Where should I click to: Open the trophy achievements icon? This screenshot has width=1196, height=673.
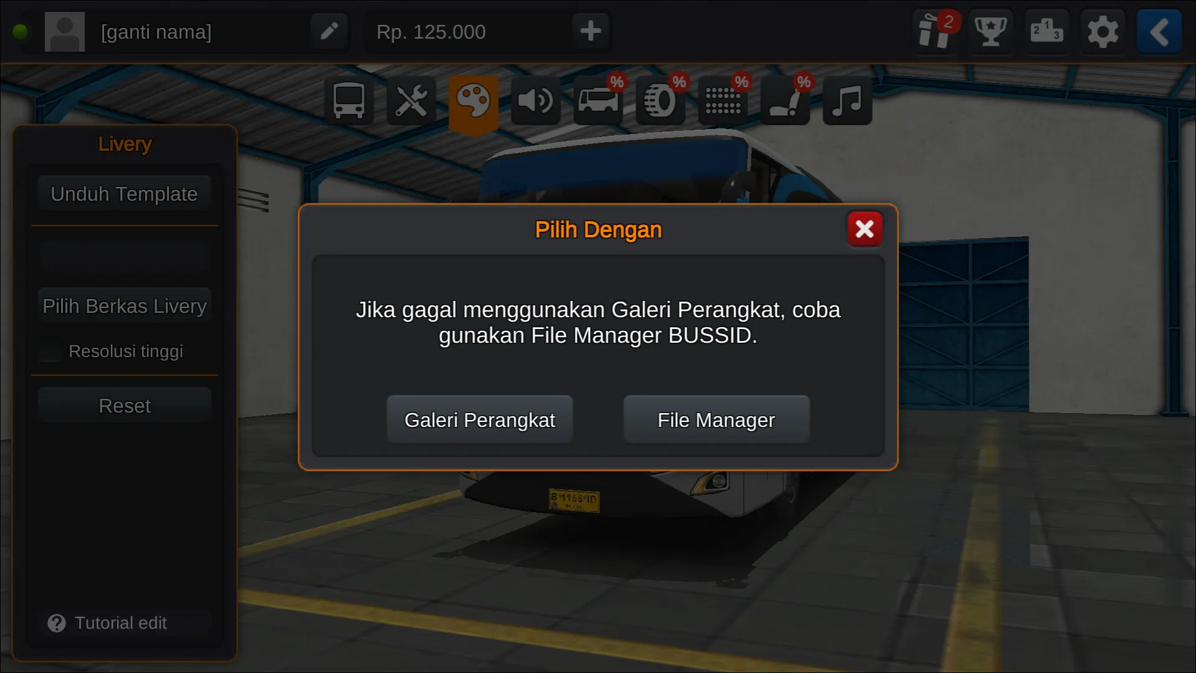point(990,31)
